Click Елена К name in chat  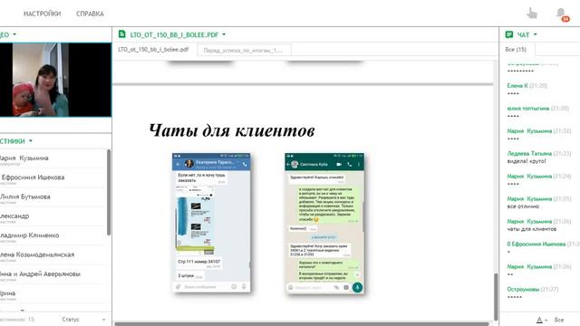click(517, 85)
